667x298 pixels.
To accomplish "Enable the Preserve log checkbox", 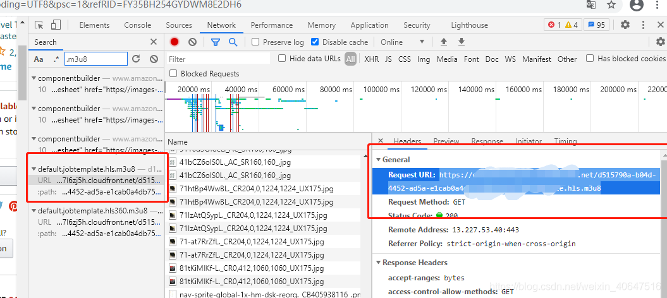I will 255,42.
